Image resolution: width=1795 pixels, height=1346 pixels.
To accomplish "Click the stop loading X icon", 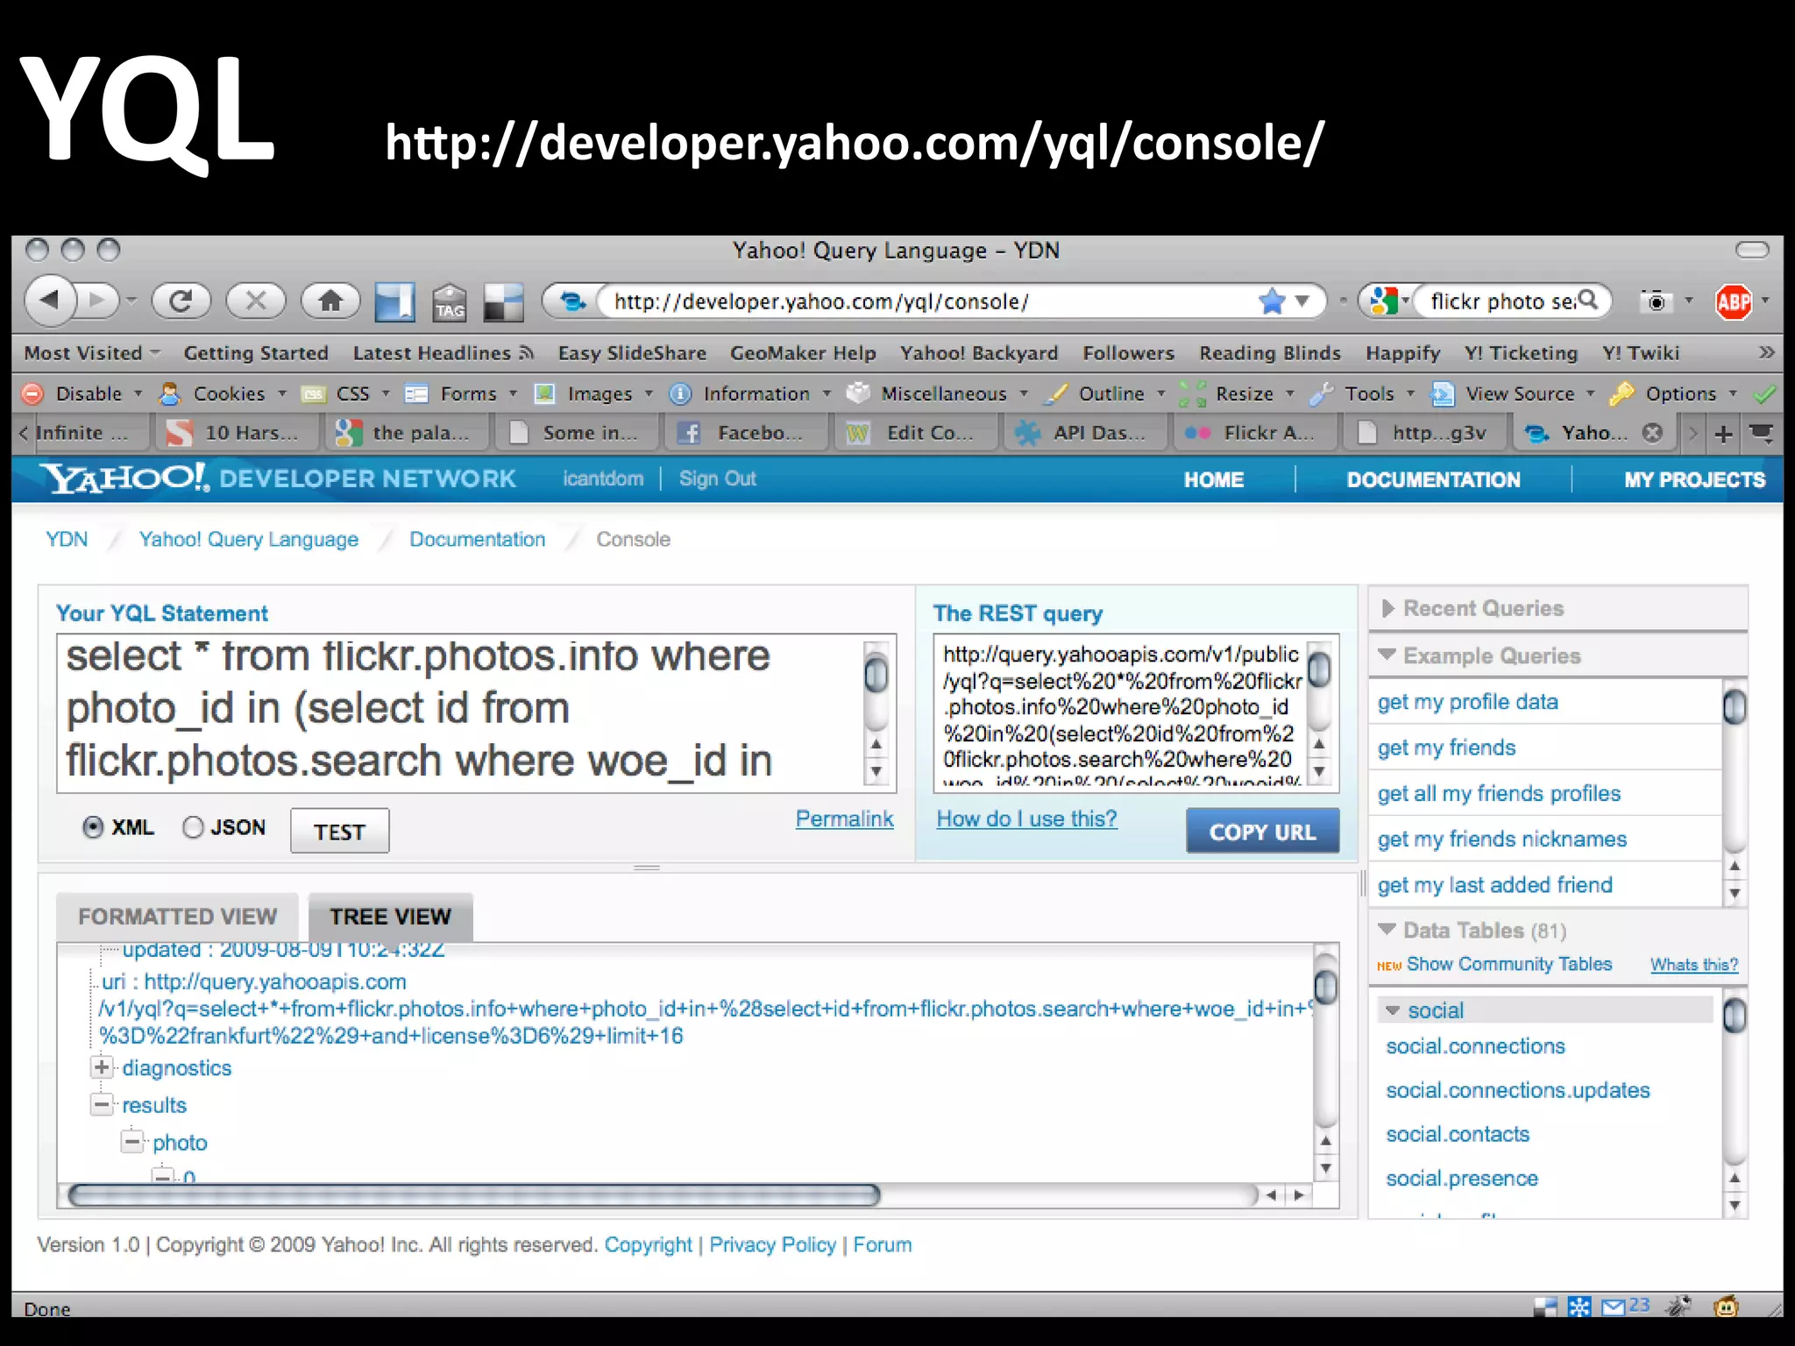I will (256, 301).
